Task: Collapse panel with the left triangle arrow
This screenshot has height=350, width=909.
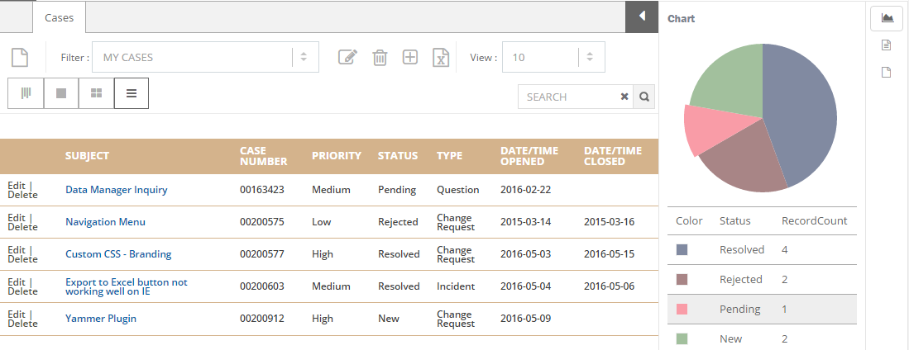Action: 642,17
